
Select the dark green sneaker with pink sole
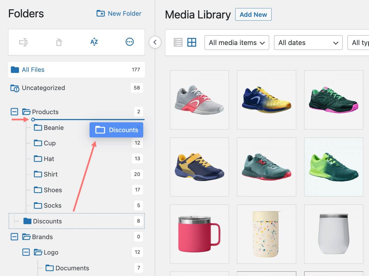(x=334, y=100)
